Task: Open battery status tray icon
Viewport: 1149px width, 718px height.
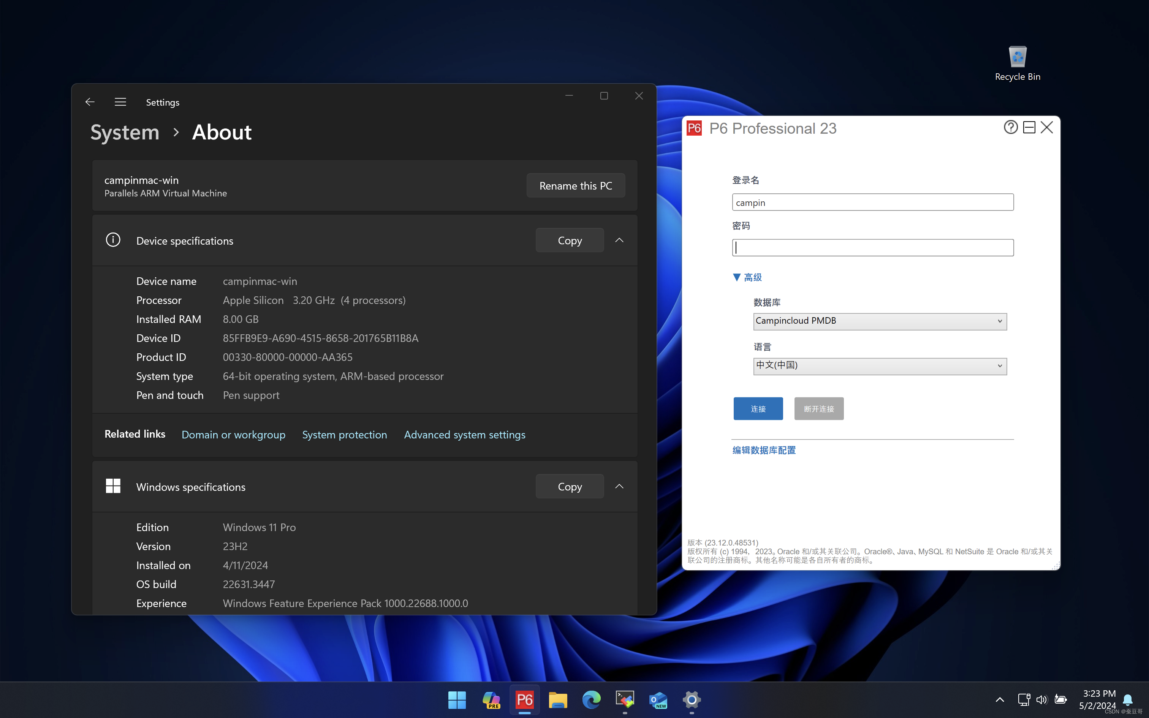Action: 1061,699
